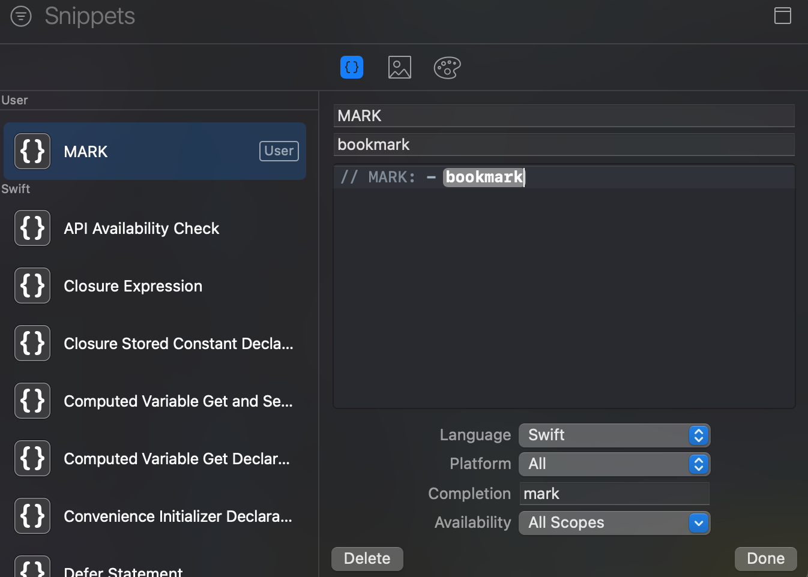This screenshot has width=808, height=577.
Task: Open the filter menu icon beside Snippets
Action: (x=21, y=16)
